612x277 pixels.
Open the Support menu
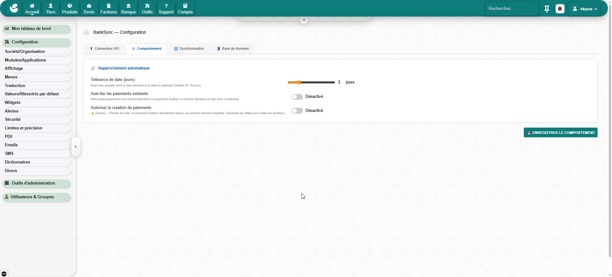[x=166, y=9]
